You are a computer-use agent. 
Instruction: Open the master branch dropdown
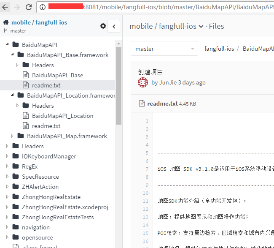coord(164,49)
